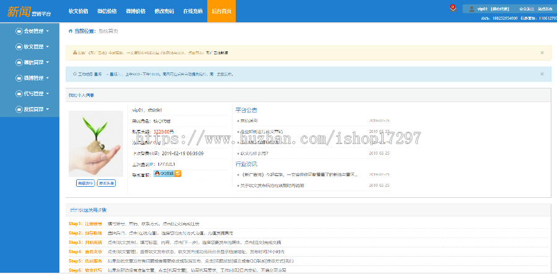Dismiss the blue work-hours notice

pos(542,74)
